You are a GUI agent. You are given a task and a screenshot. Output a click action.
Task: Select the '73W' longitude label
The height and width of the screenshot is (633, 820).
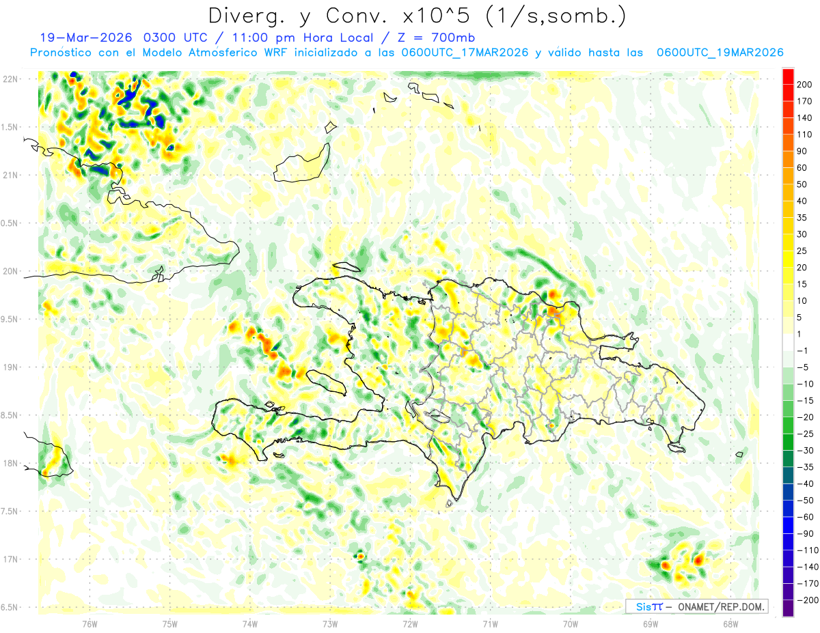point(330,623)
